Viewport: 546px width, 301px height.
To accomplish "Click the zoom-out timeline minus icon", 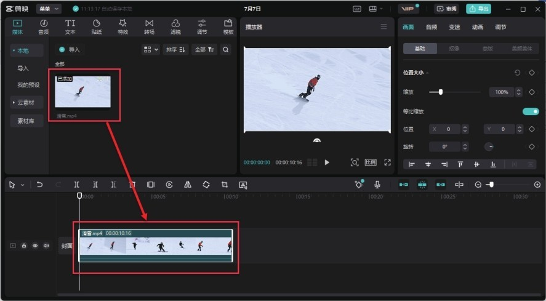I will 478,185.
